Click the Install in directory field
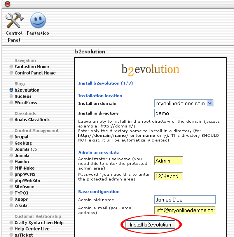 [x=169, y=113]
